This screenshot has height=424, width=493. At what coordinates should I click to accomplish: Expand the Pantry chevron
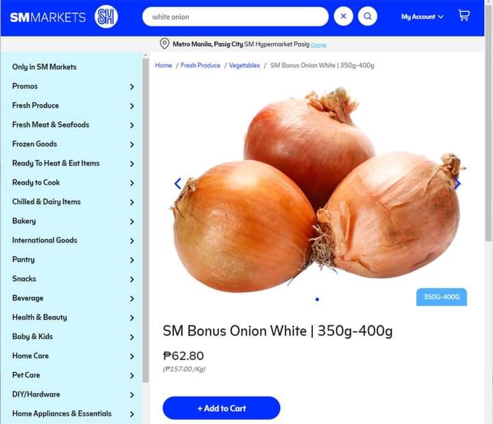(132, 260)
